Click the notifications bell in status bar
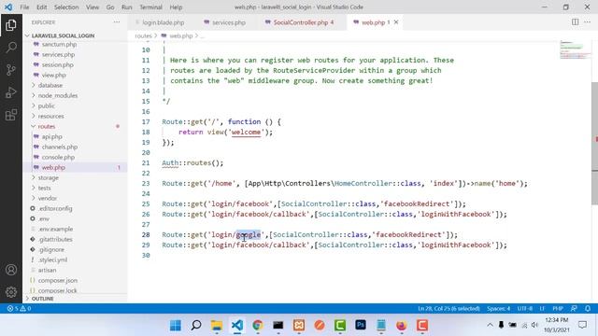Image resolution: width=598 pixels, height=336 pixels. (x=588, y=308)
